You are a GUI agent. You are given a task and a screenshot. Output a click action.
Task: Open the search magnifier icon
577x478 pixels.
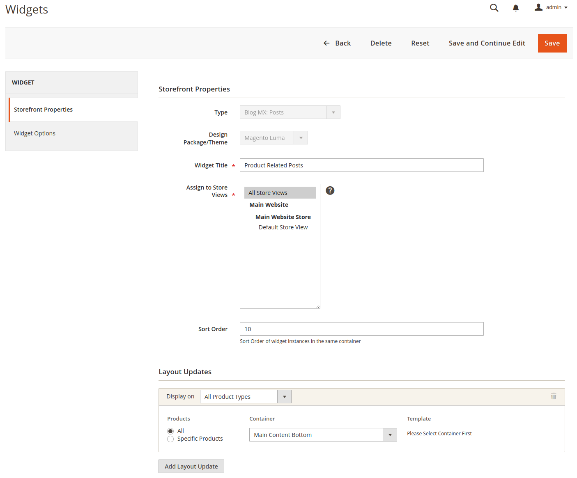click(x=494, y=8)
